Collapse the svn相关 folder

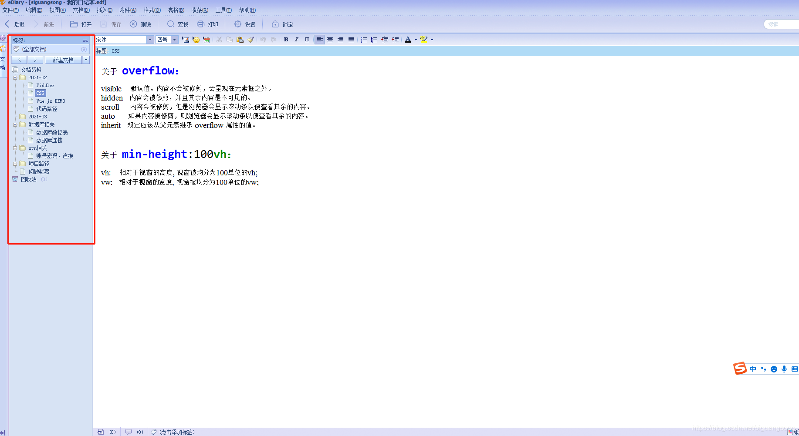15,148
